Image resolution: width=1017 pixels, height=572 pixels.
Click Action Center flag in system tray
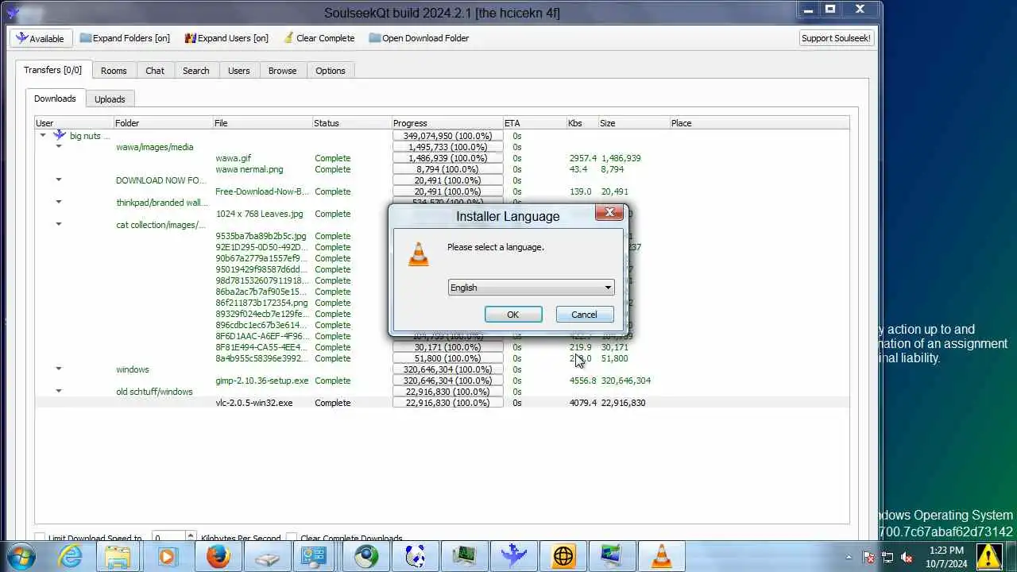tap(868, 557)
